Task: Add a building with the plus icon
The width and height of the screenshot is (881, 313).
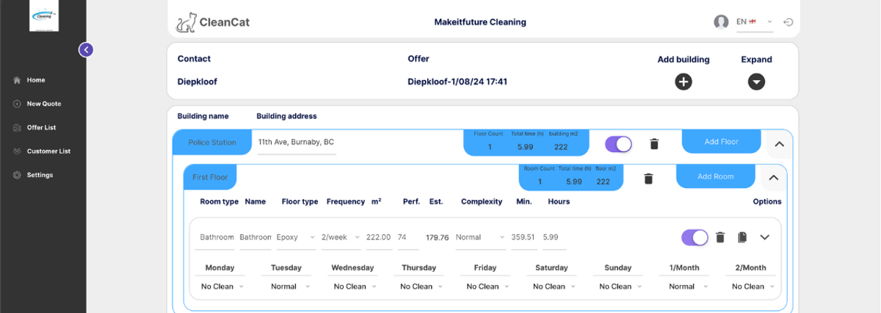Action: pos(684,82)
